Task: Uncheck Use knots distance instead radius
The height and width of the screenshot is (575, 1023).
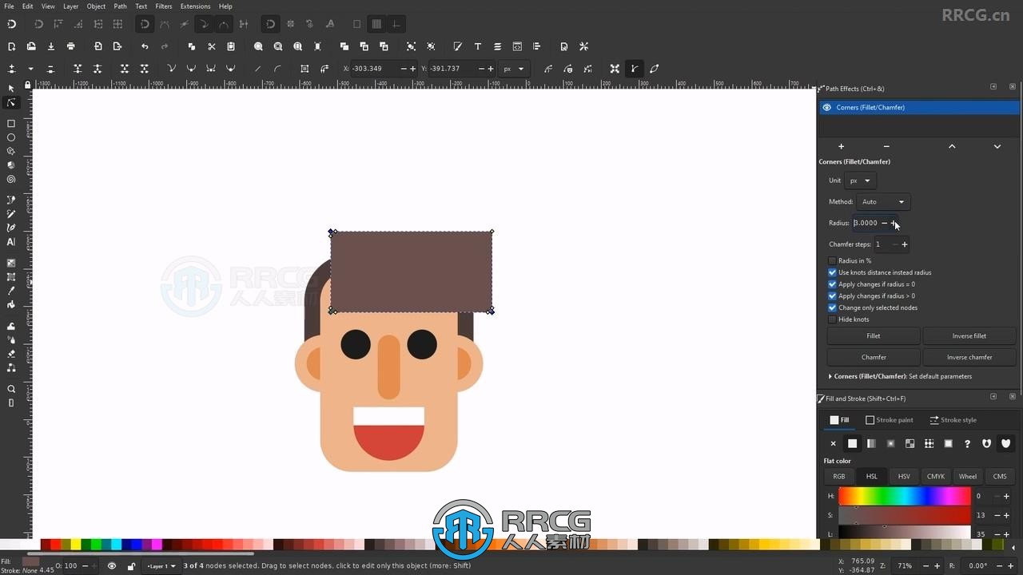Action: point(832,272)
